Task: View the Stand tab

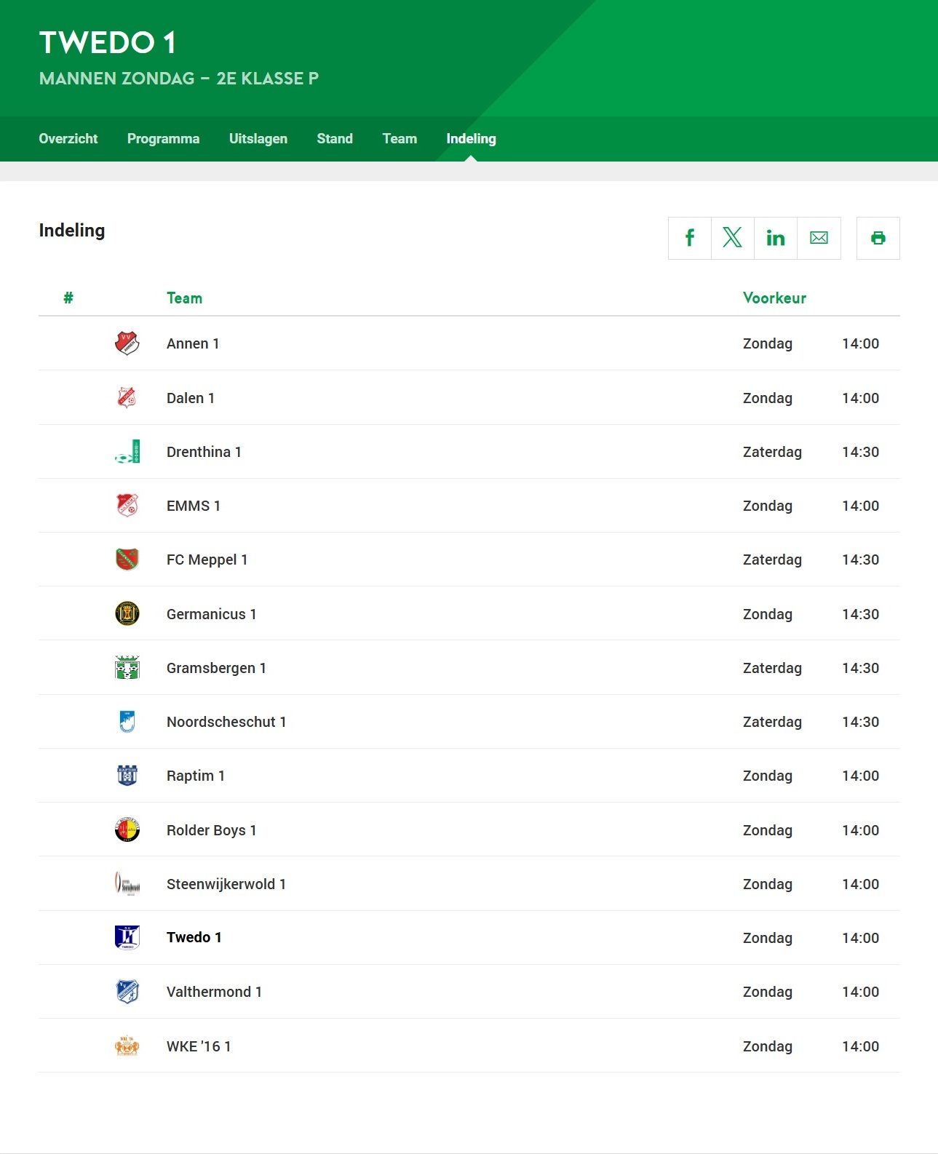Action: (x=335, y=139)
